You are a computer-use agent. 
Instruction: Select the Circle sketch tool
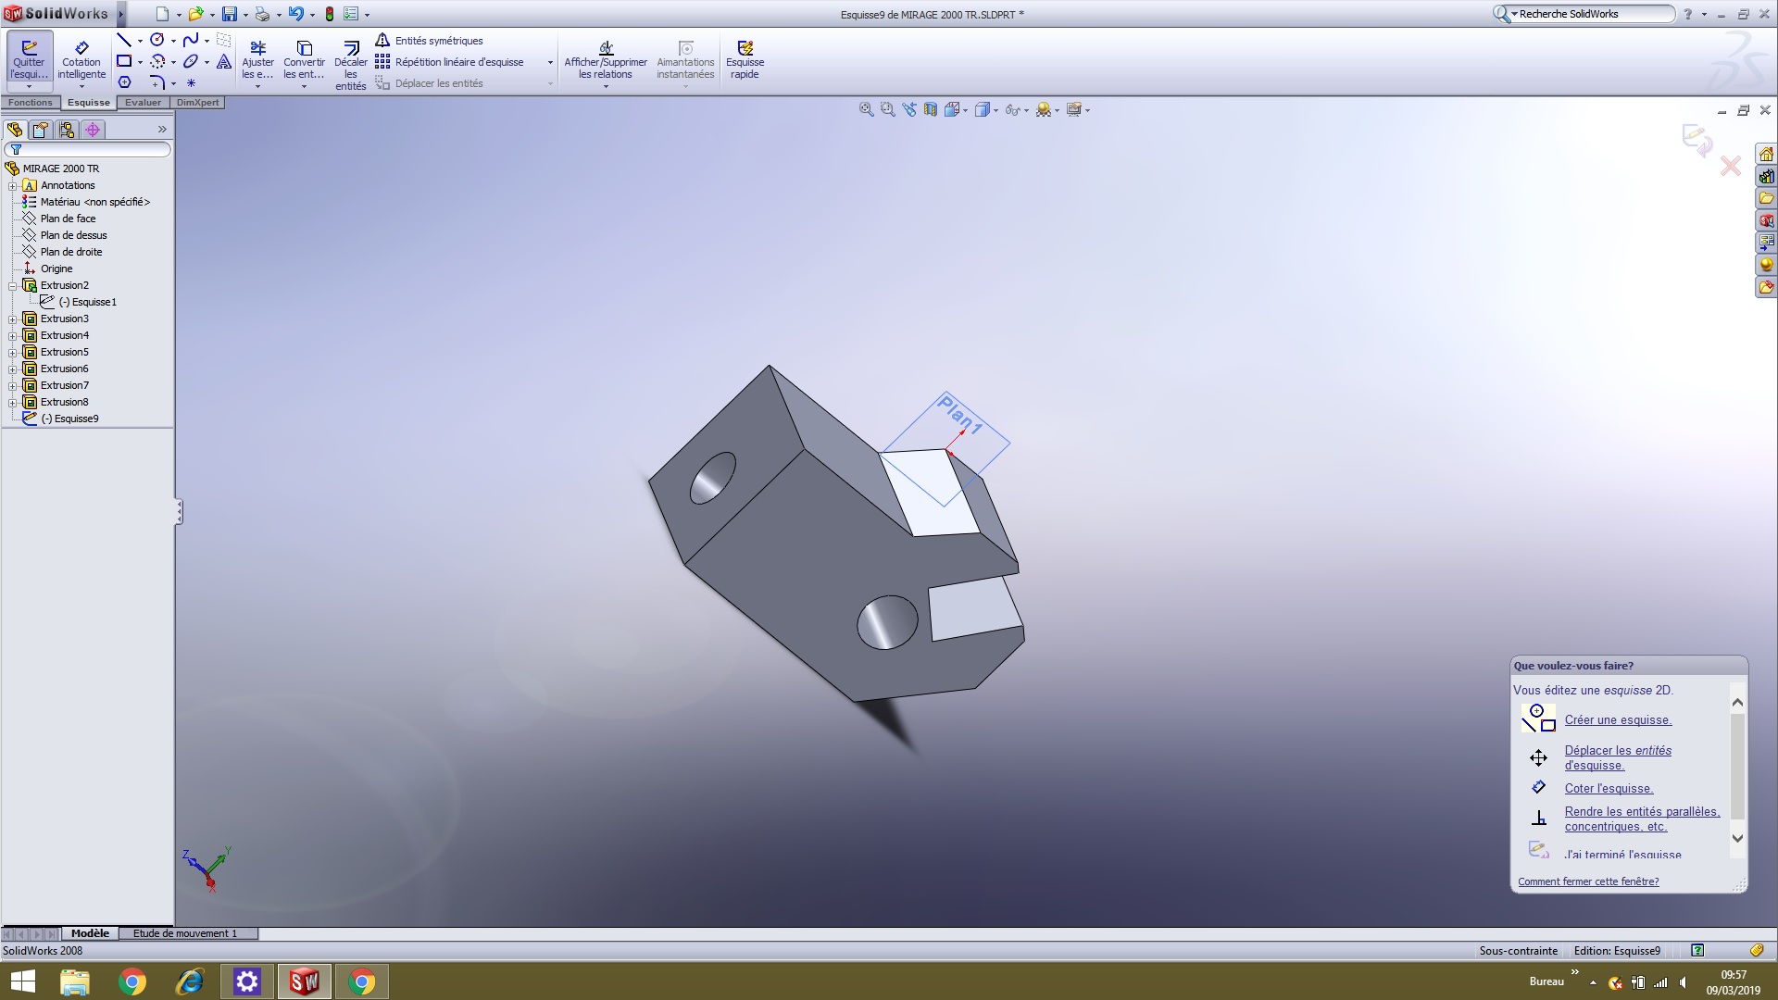[157, 40]
